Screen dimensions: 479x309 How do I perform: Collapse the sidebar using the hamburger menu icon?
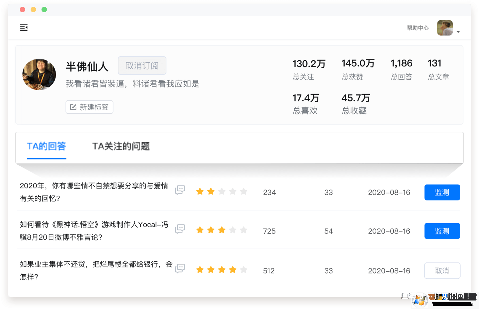pos(23,28)
